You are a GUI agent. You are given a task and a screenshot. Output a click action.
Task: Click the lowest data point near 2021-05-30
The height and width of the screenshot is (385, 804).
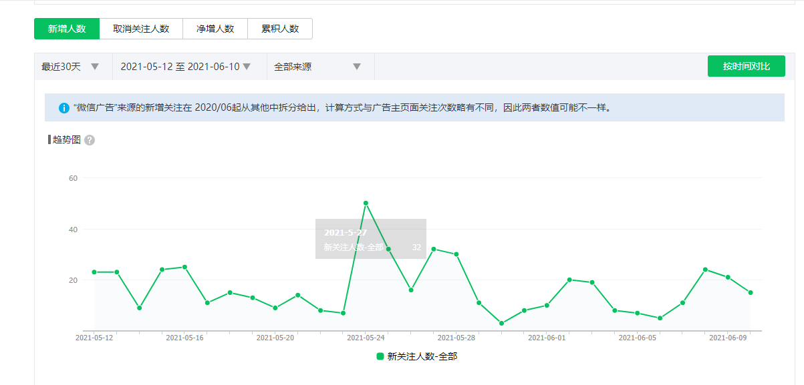pyautogui.click(x=501, y=323)
